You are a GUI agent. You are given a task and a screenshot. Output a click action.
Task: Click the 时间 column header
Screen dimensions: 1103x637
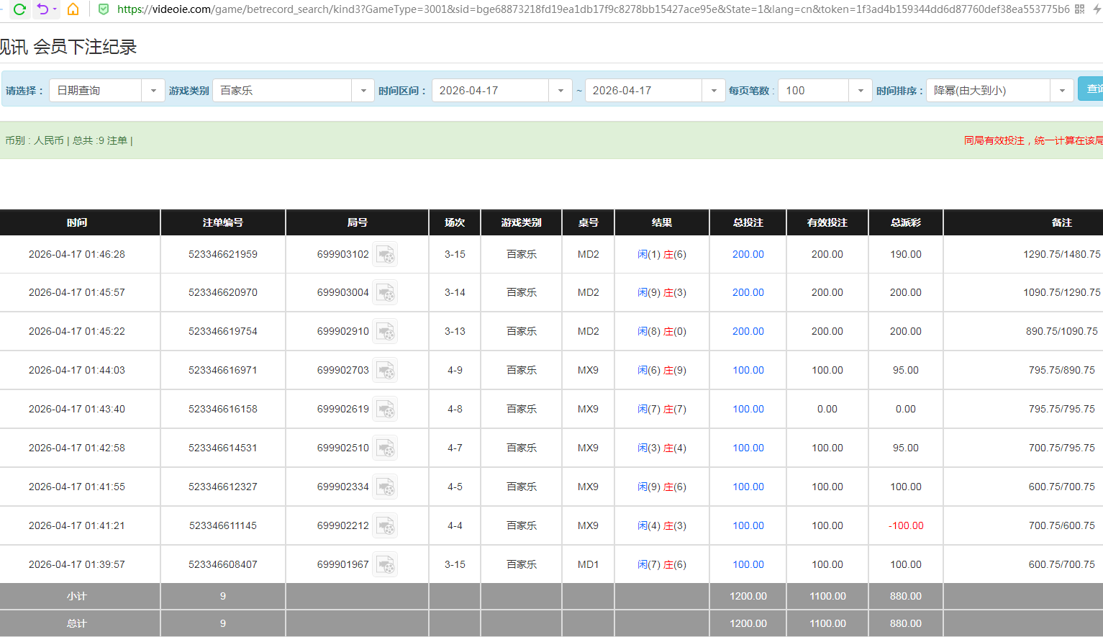pos(77,223)
